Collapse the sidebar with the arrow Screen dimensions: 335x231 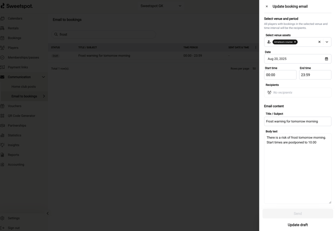47,214
